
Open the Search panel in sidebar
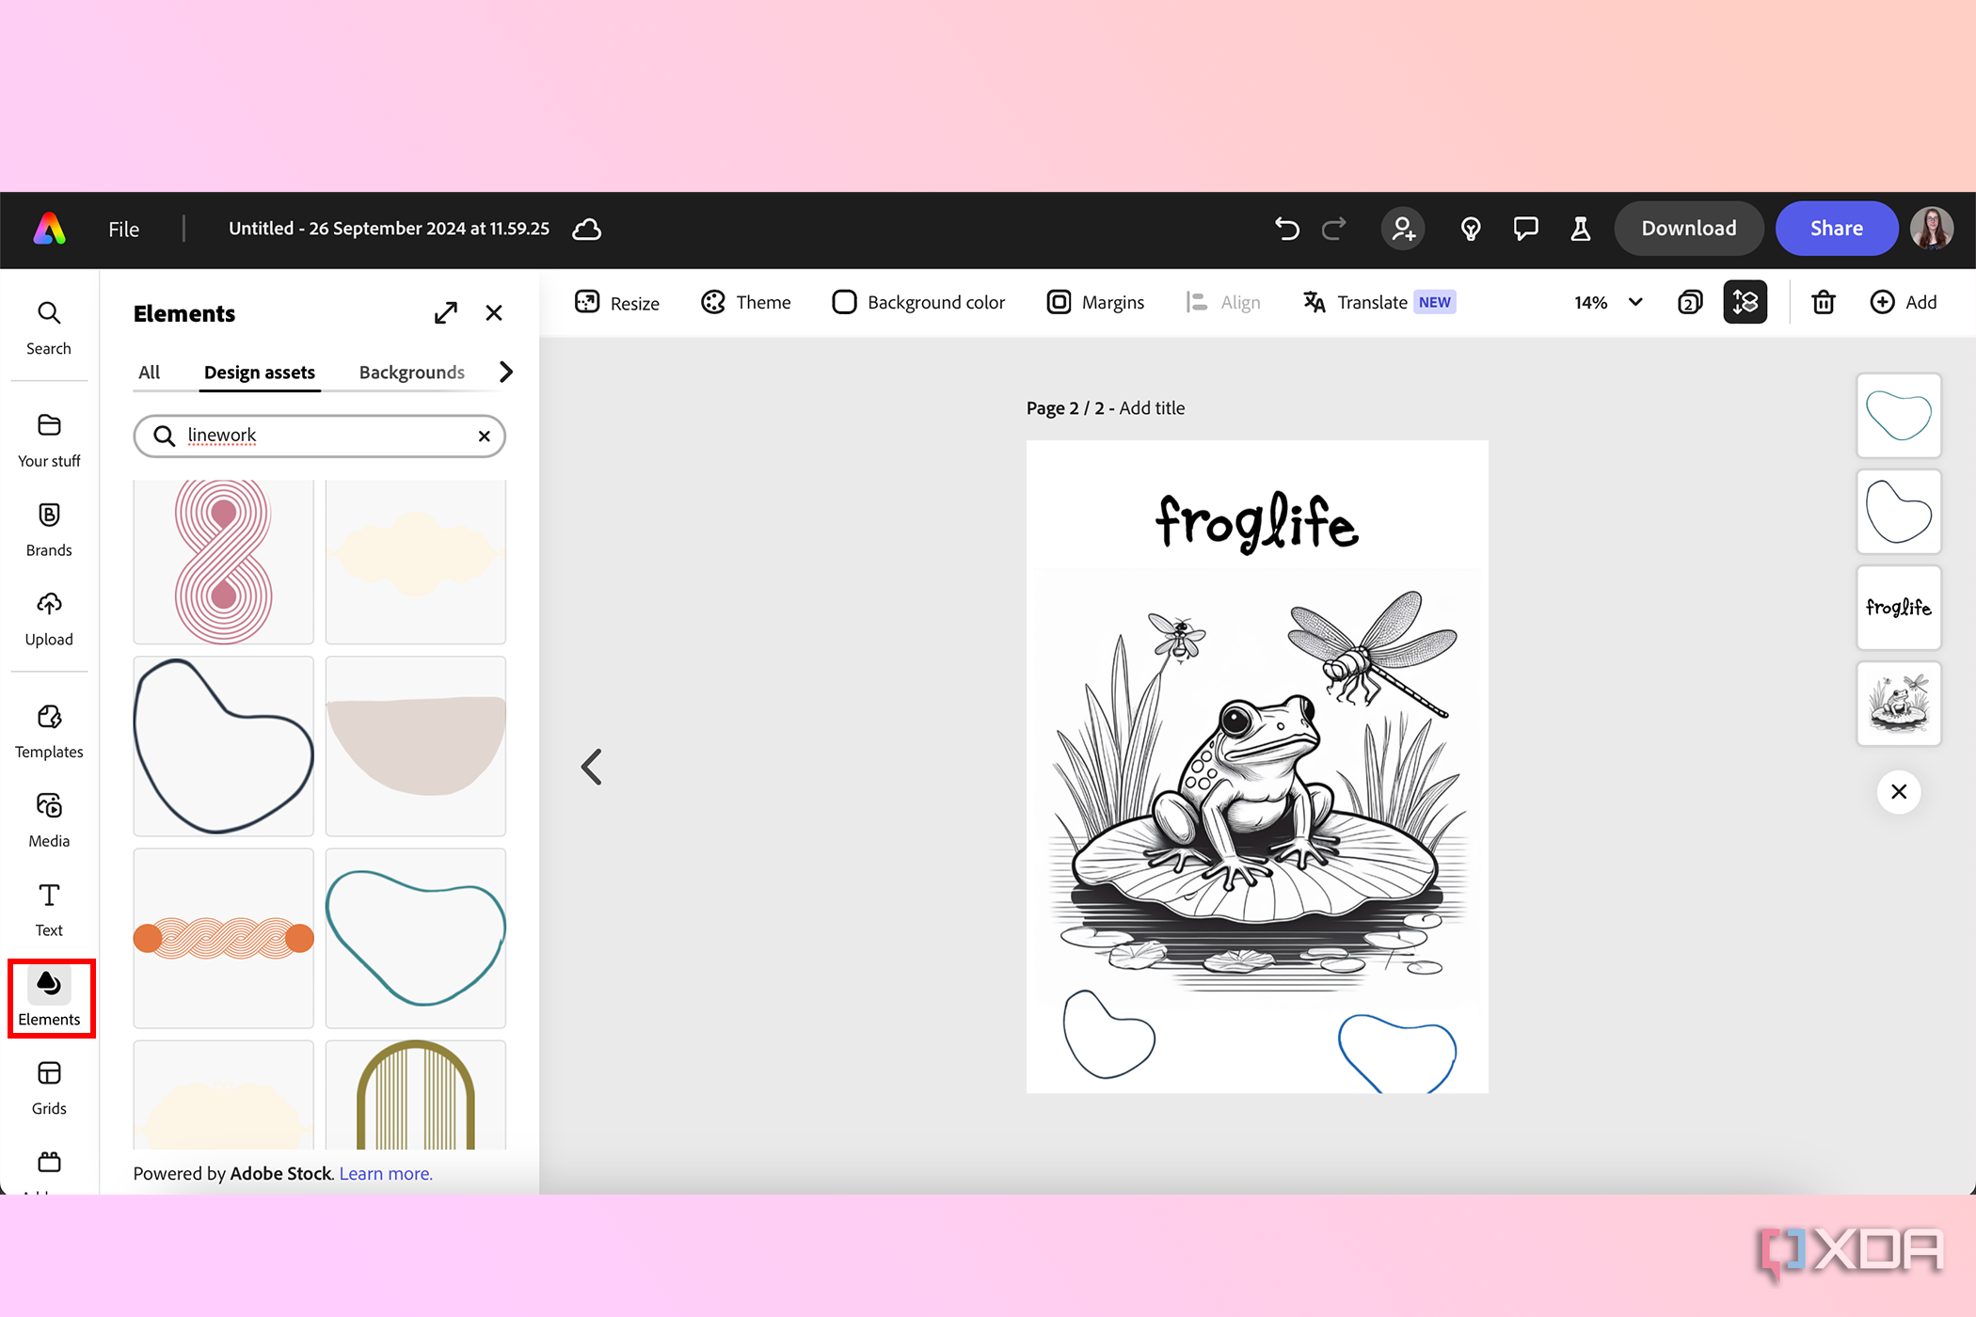(x=49, y=327)
